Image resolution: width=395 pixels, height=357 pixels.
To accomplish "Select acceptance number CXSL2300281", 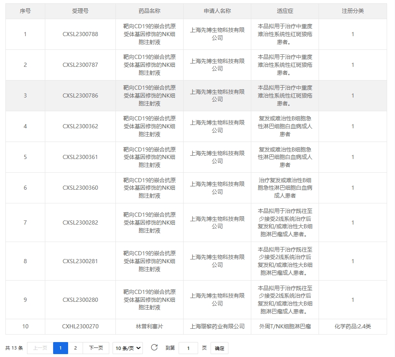I will (80, 262).
